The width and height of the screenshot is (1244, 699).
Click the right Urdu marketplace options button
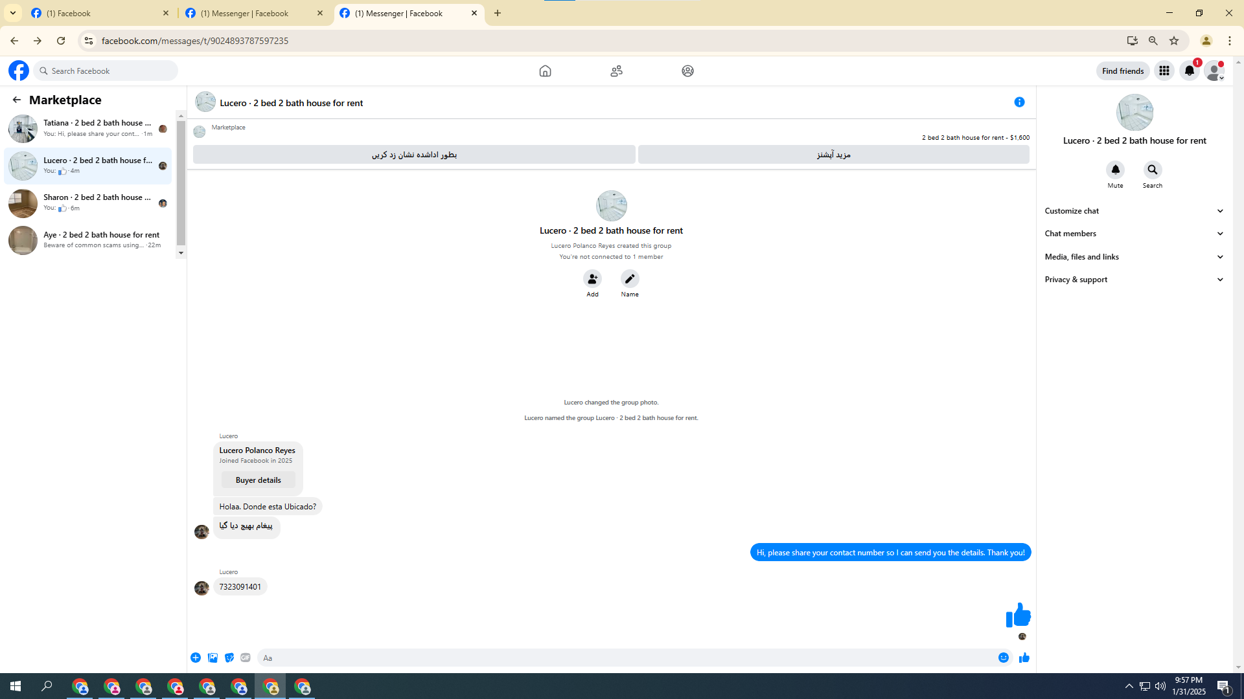click(x=834, y=155)
